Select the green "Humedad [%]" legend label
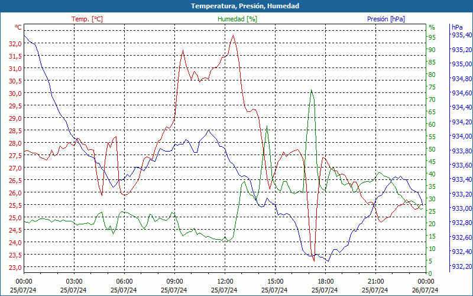 point(238,19)
